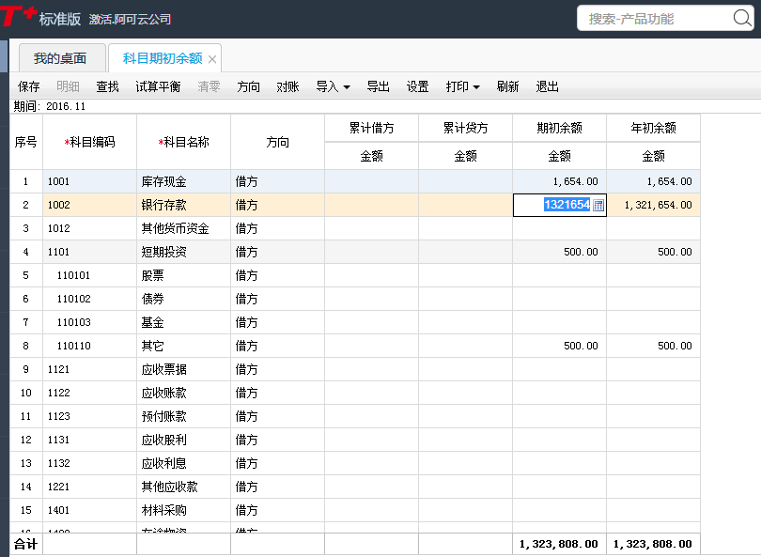Click 导出 toolbar button
The width and height of the screenshot is (761, 557).
click(x=378, y=86)
